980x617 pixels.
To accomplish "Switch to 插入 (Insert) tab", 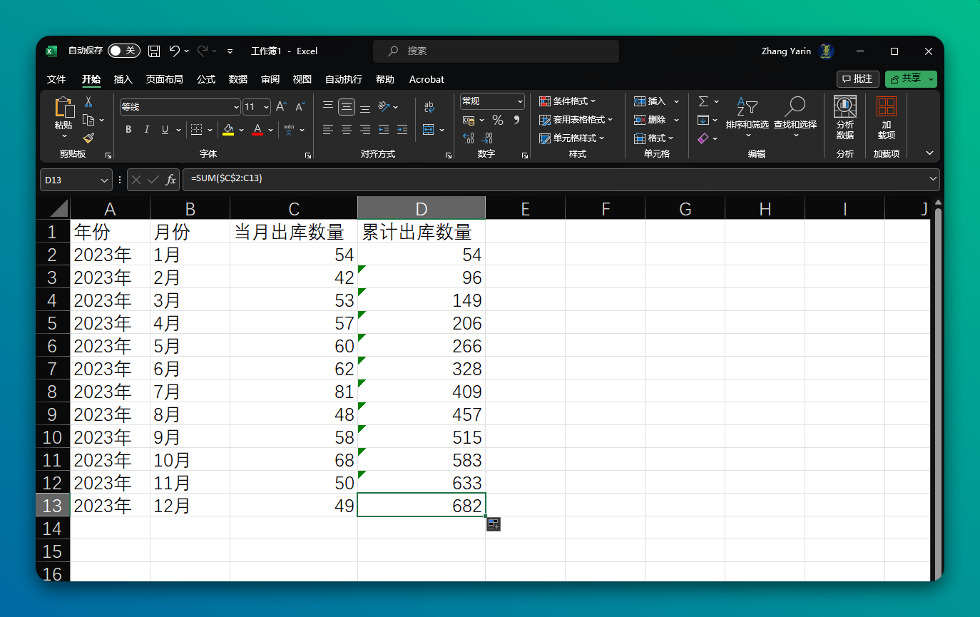I will click(123, 79).
